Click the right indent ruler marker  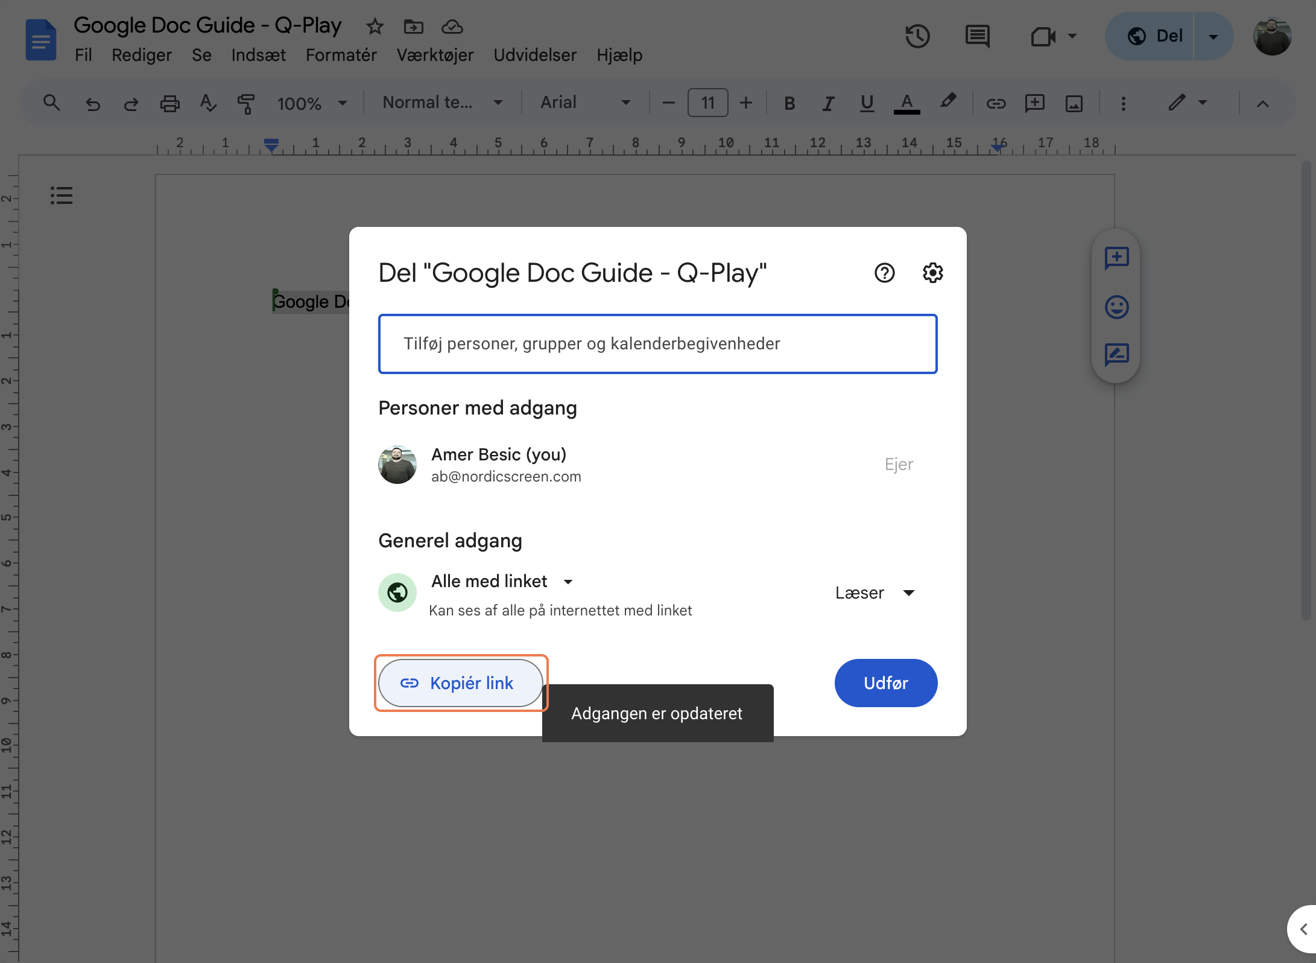tap(998, 147)
